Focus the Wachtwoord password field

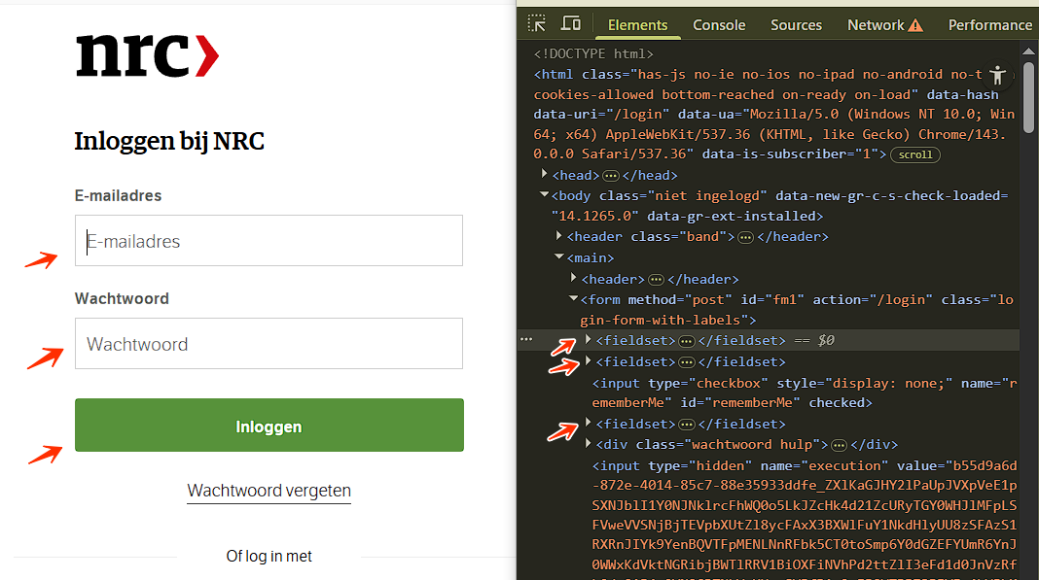click(269, 344)
